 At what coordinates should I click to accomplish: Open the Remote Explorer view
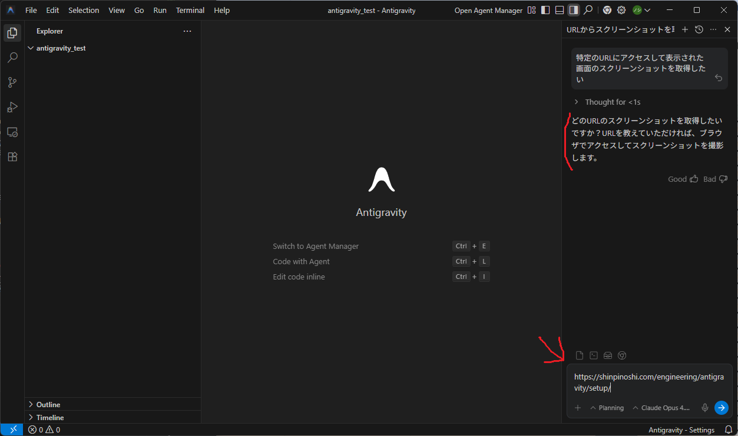pyautogui.click(x=12, y=132)
